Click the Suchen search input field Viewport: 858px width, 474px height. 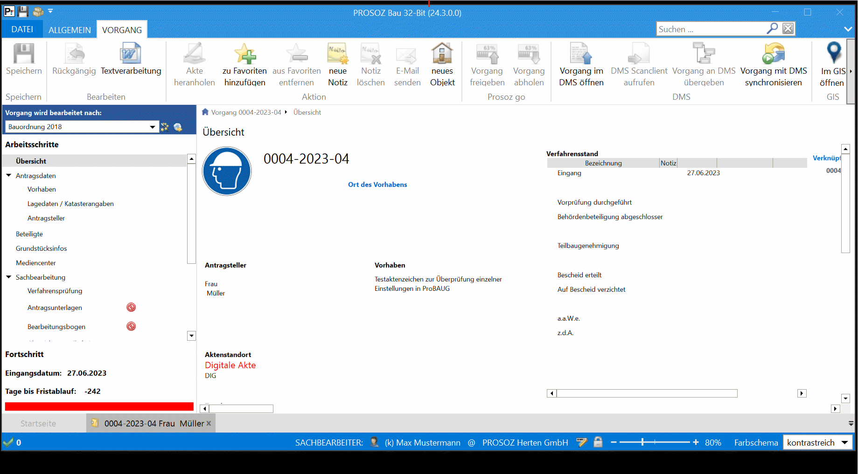712,29
